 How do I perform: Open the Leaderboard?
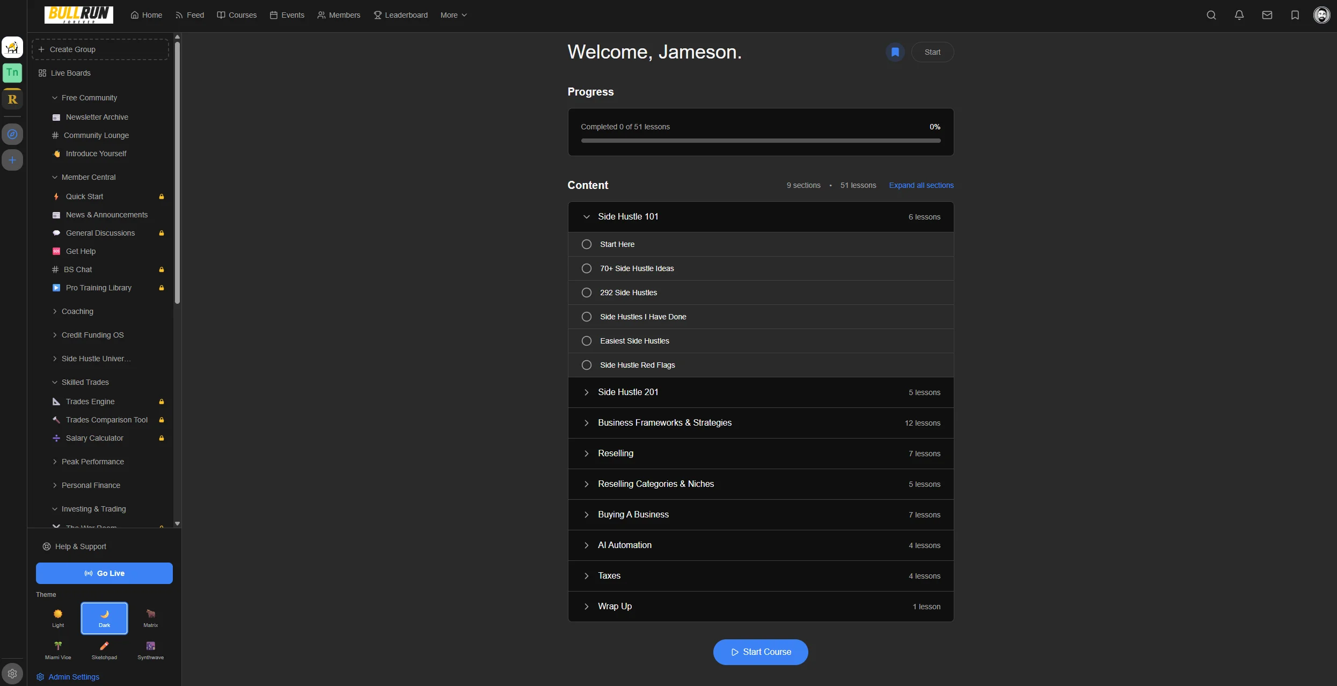tap(400, 14)
